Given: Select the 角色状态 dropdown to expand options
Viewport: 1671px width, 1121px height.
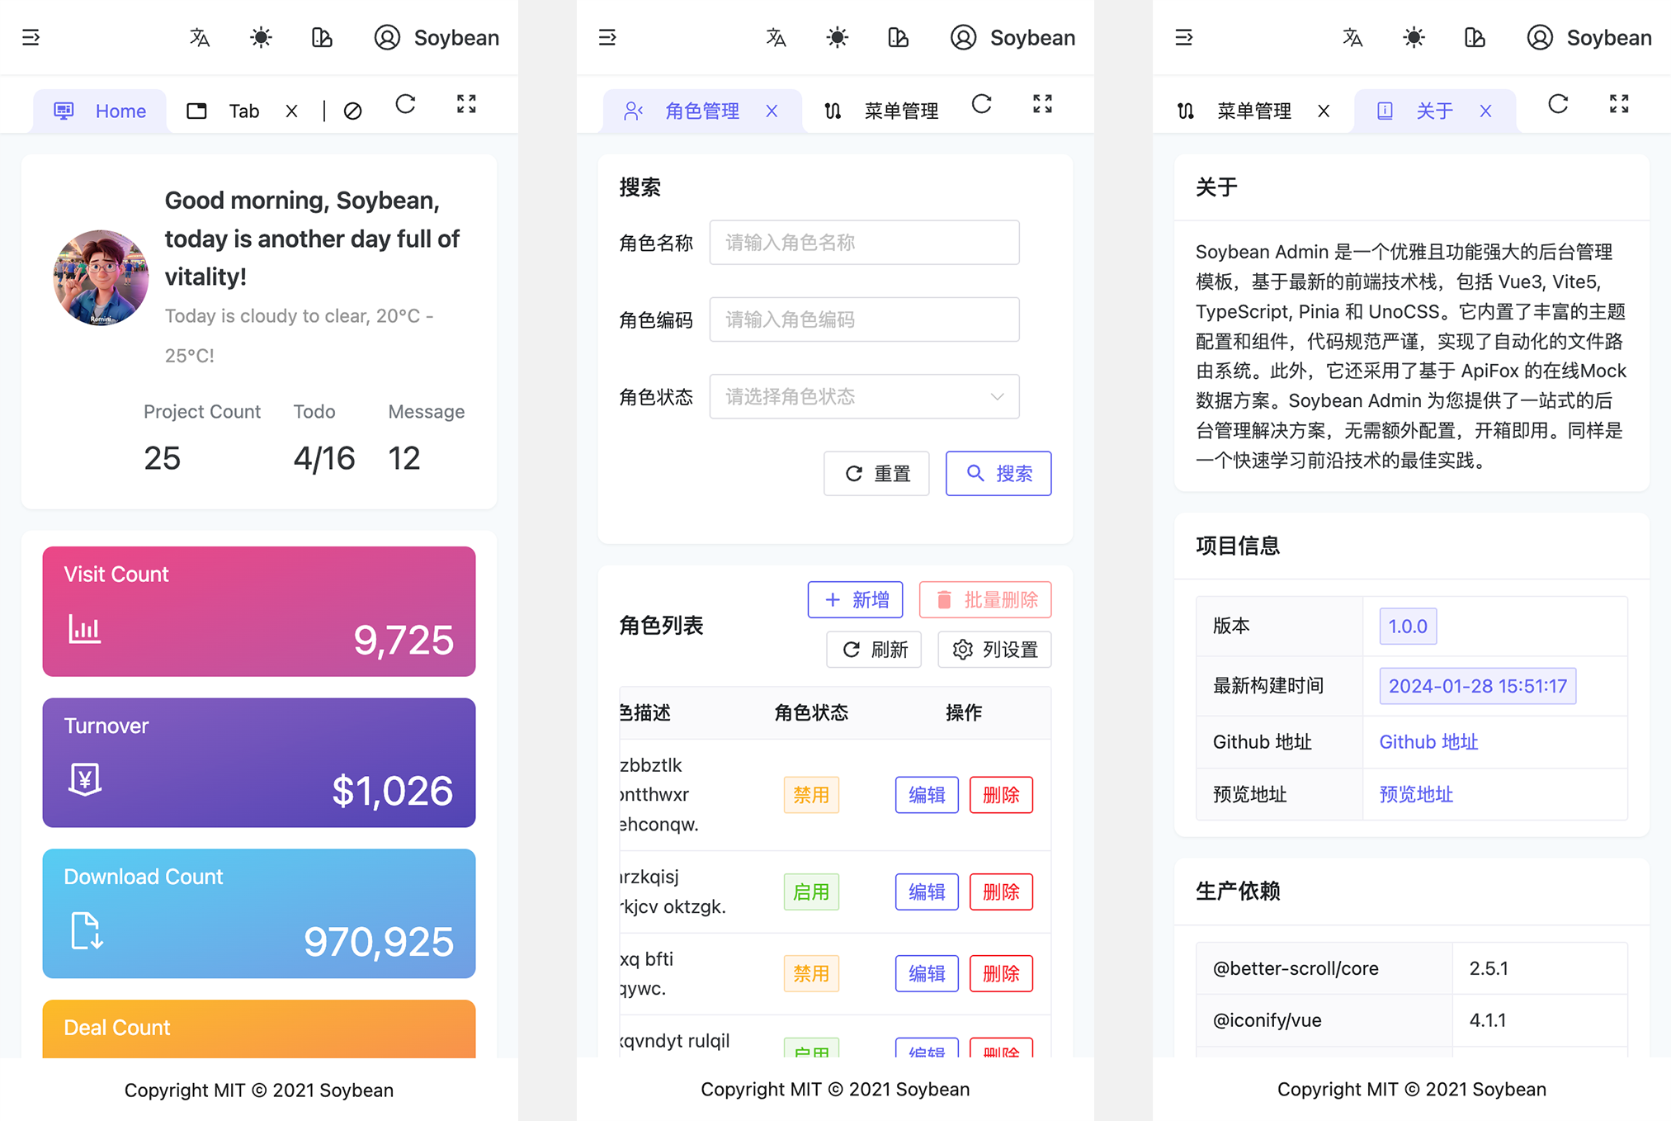Looking at the screenshot, I should (863, 398).
